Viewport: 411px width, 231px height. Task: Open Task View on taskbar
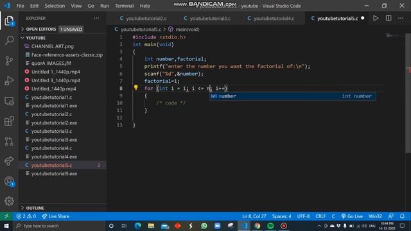point(124,226)
